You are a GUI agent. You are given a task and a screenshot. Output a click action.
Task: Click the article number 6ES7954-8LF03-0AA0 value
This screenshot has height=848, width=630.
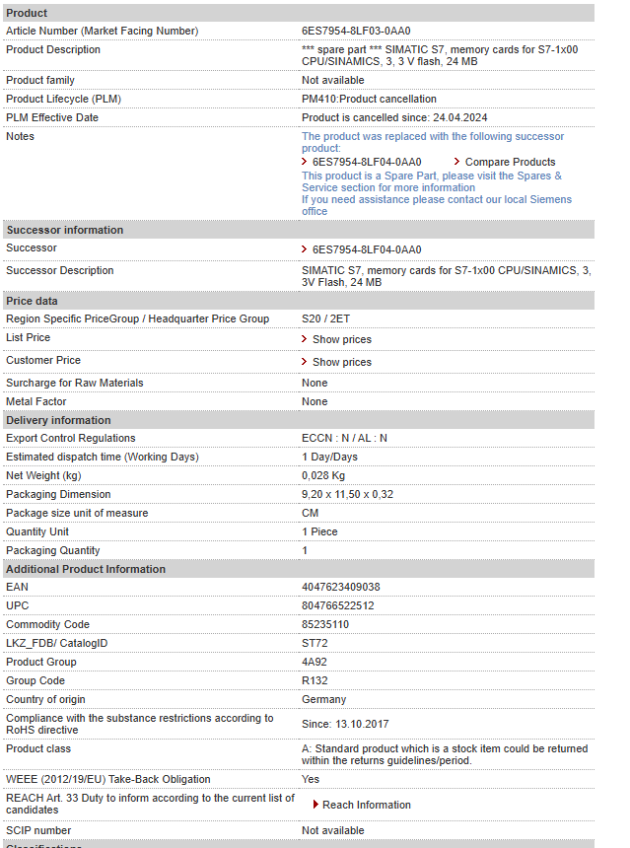pos(356,31)
